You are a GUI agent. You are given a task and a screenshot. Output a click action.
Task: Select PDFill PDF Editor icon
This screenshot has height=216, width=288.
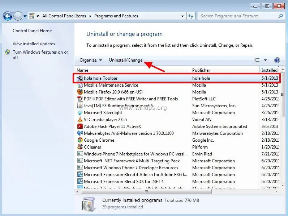click(80, 99)
